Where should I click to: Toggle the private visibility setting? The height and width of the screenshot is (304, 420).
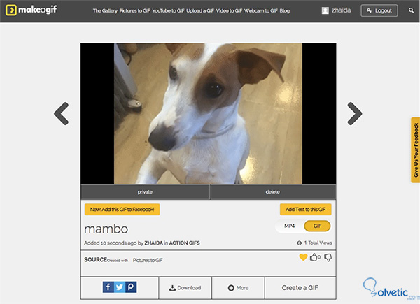pyautogui.click(x=145, y=192)
